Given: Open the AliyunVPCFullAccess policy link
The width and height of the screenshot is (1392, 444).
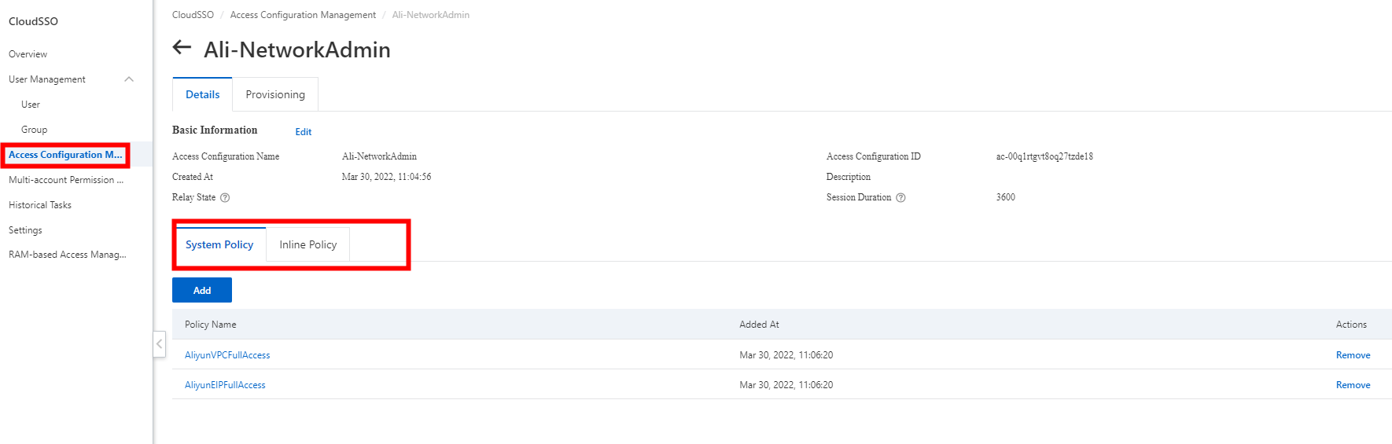Looking at the screenshot, I should 227,355.
